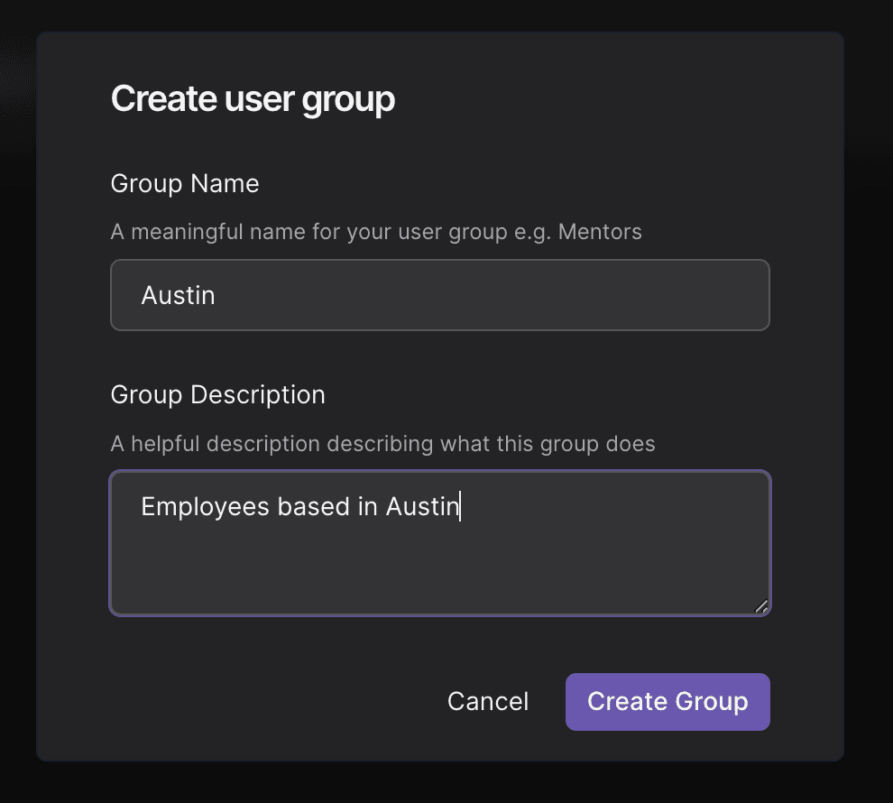Click the word based in description
Screen dimensions: 893x803
[313, 506]
